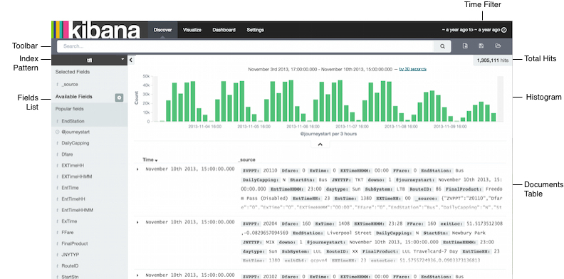
Task: Open the Available Fields gear settings
Action: (120, 98)
